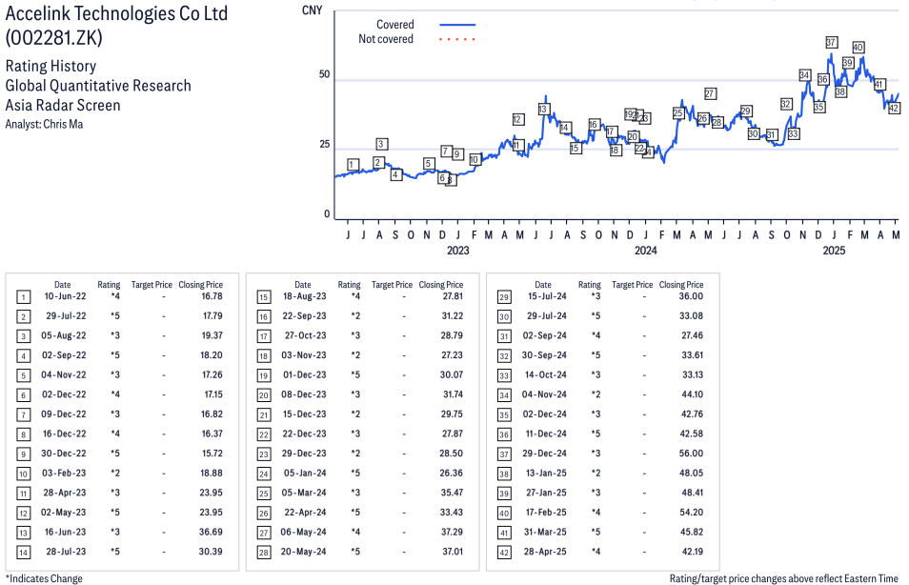909x585 pixels.
Task: Select the '2024' year label under chart
Action: pyautogui.click(x=646, y=251)
